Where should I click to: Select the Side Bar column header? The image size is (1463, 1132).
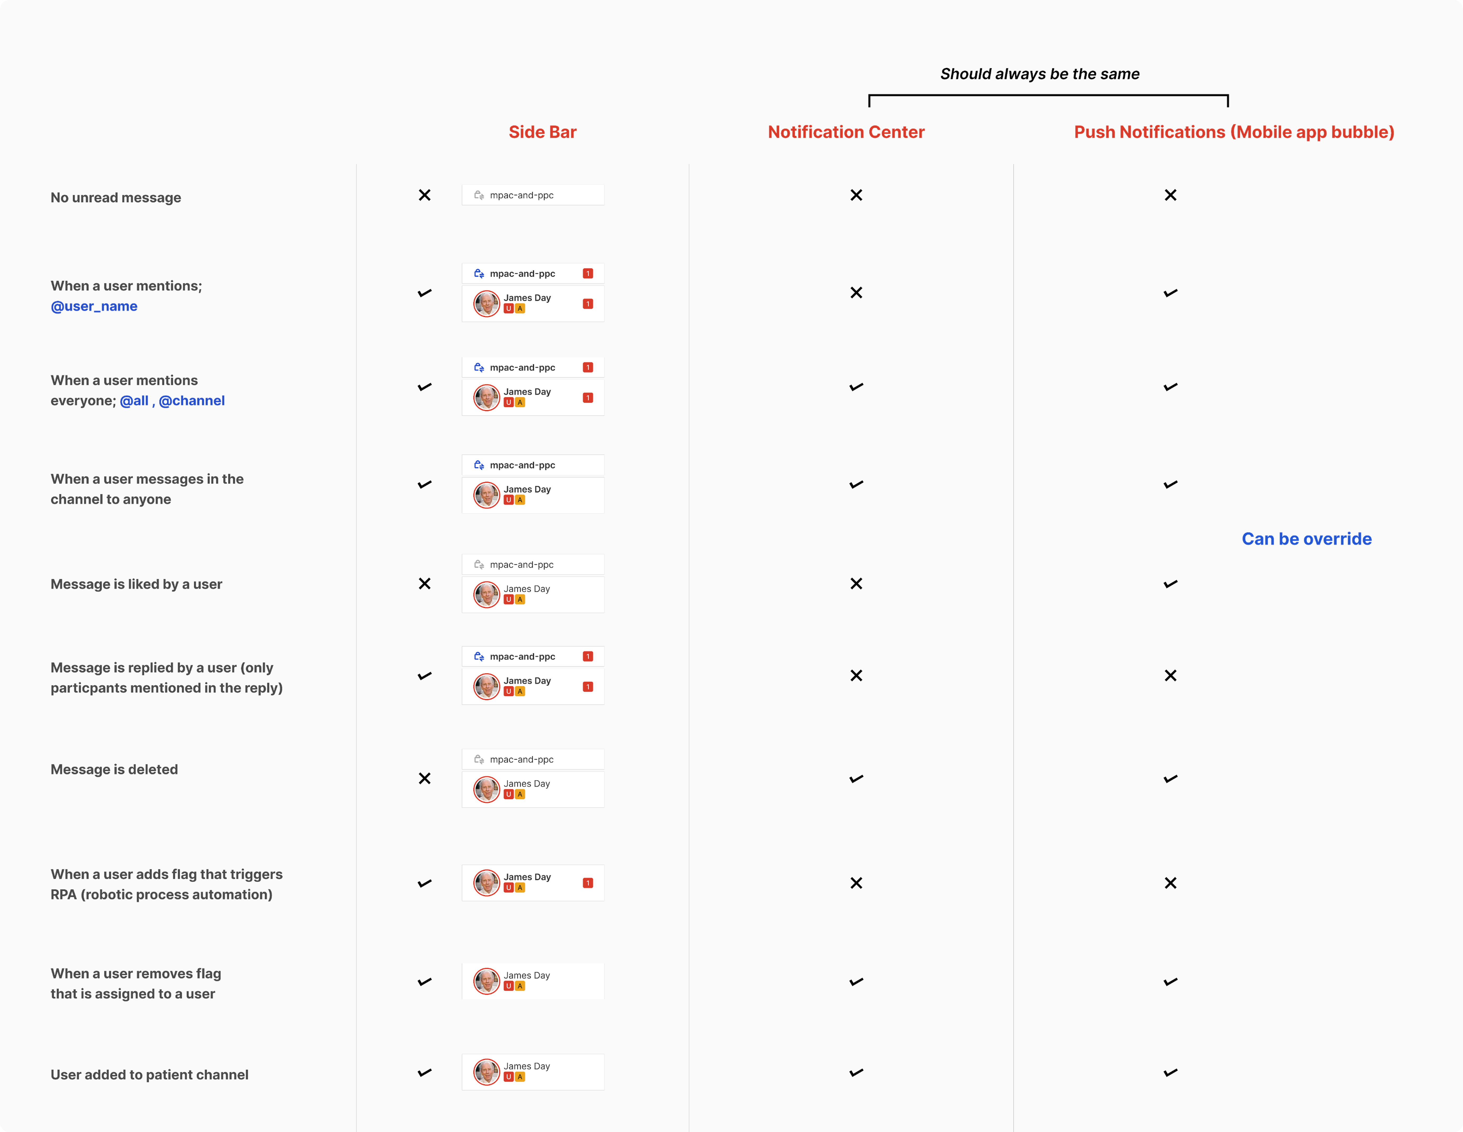pyautogui.click(x=542, y=132)
